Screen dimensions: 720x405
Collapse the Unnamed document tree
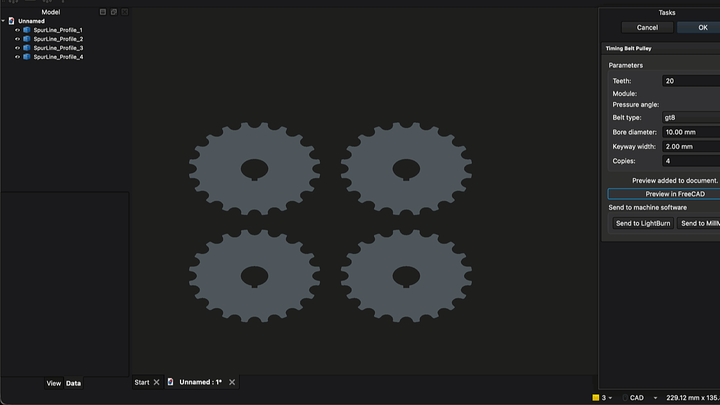coord(3,21)
